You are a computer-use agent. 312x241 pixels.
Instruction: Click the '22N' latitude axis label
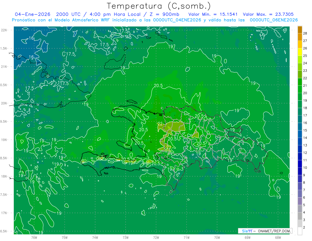4,30
